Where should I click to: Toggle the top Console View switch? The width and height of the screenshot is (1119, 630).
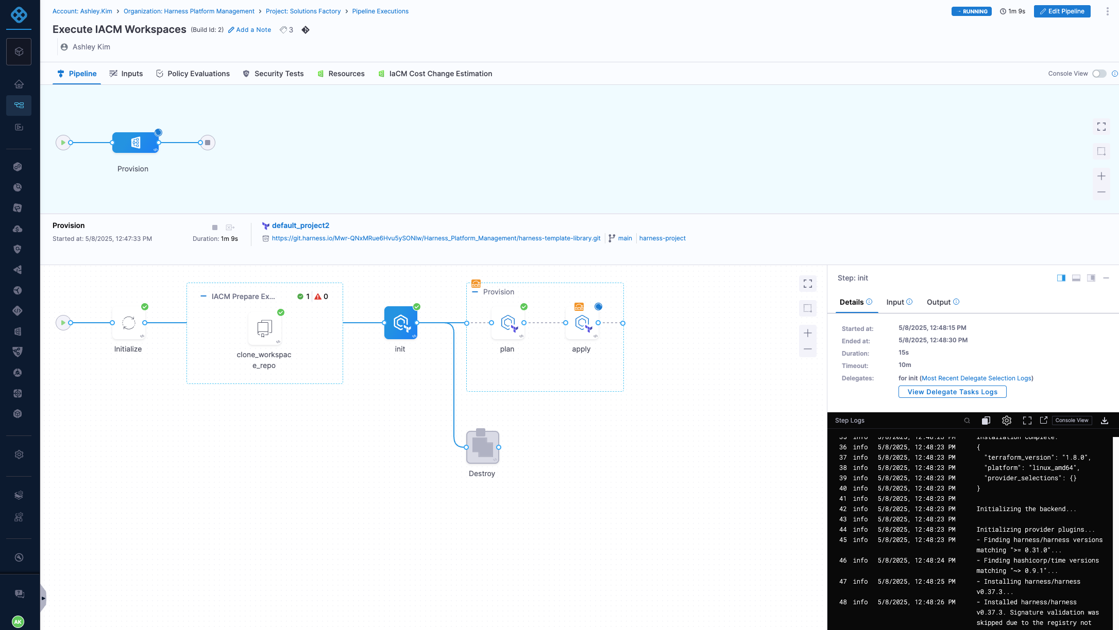click(x=1099, y=74)
